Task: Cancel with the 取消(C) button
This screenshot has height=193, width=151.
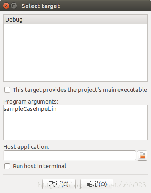Action: [x=59, y=184]
